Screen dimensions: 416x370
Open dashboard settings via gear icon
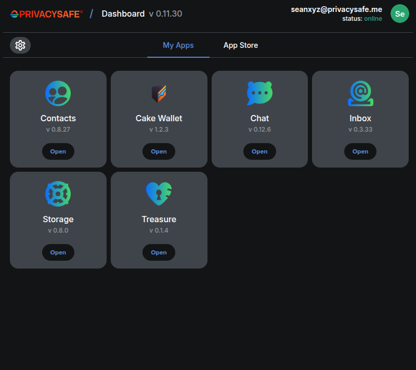[20, 45]
